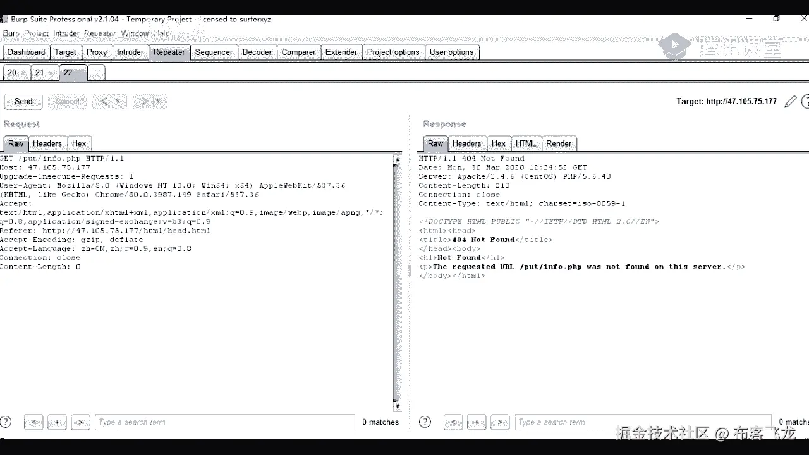Go to previous match in request search
This screenshot has height=455, width=809.
(33, 422)
